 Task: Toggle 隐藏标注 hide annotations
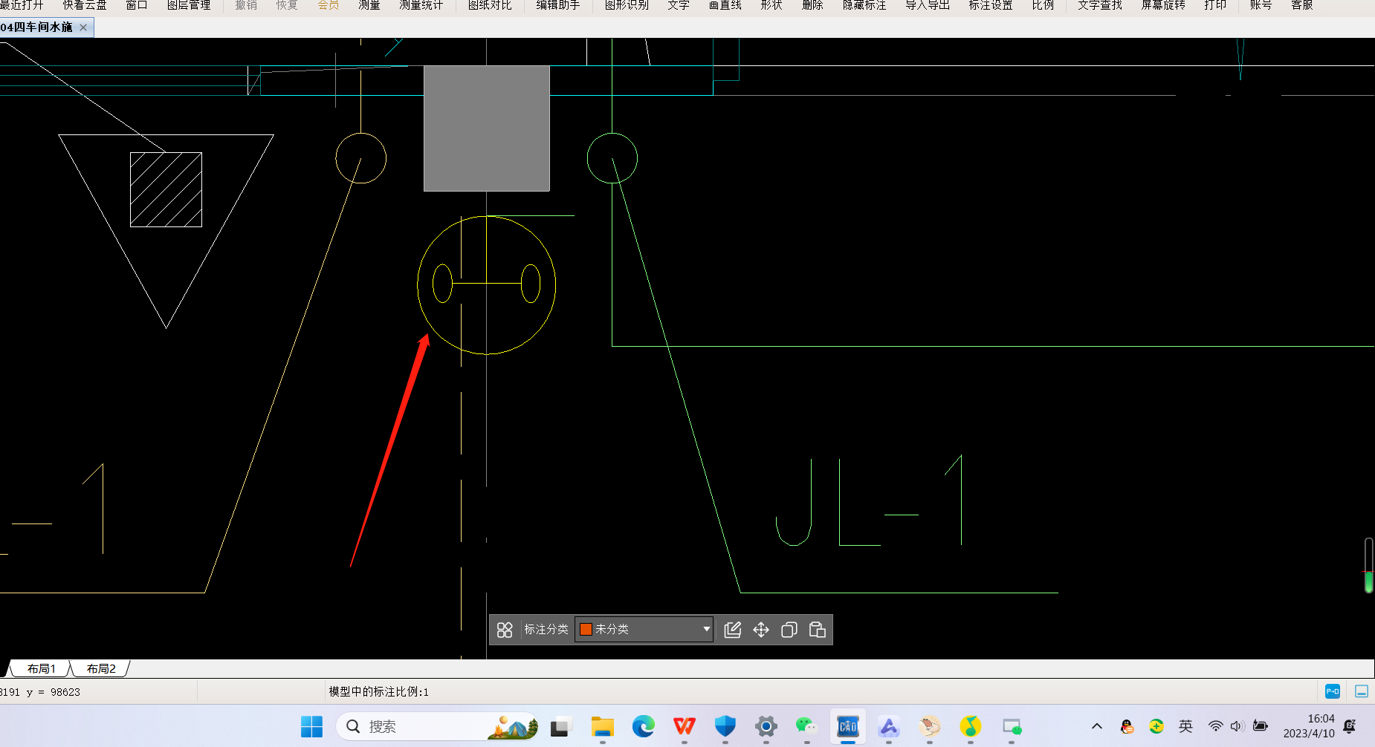pyautogui.click(x=864, y=5)
